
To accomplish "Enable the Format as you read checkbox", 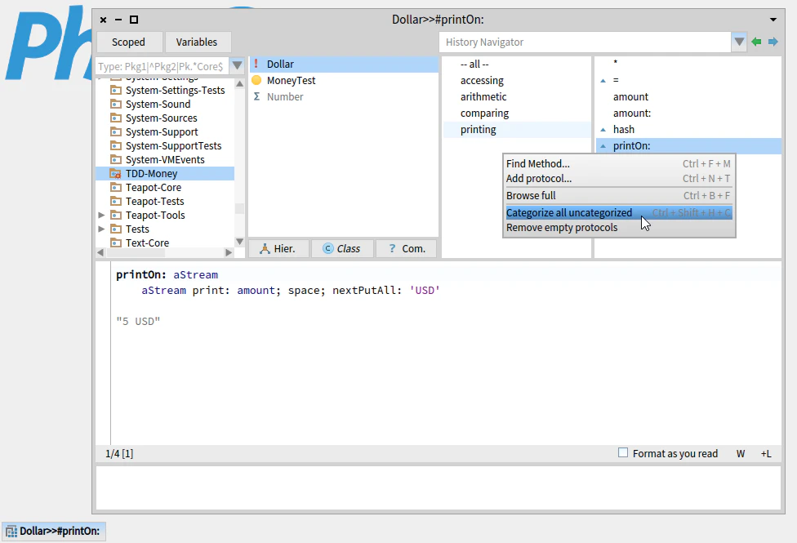I will tap(622, 452).
